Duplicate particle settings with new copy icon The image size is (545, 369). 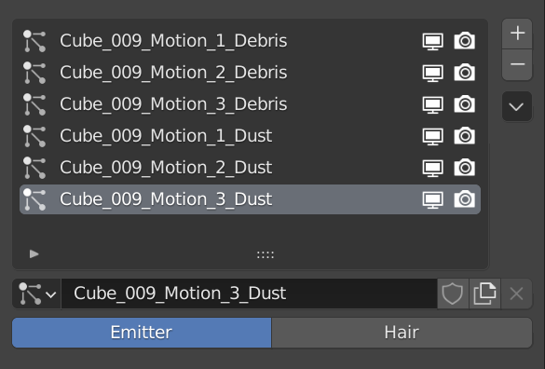(x=484, y=294)
